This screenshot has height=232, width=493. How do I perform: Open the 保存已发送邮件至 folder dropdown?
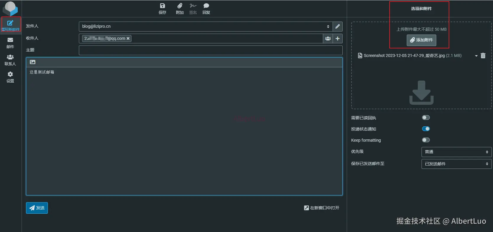click(456, 164)
